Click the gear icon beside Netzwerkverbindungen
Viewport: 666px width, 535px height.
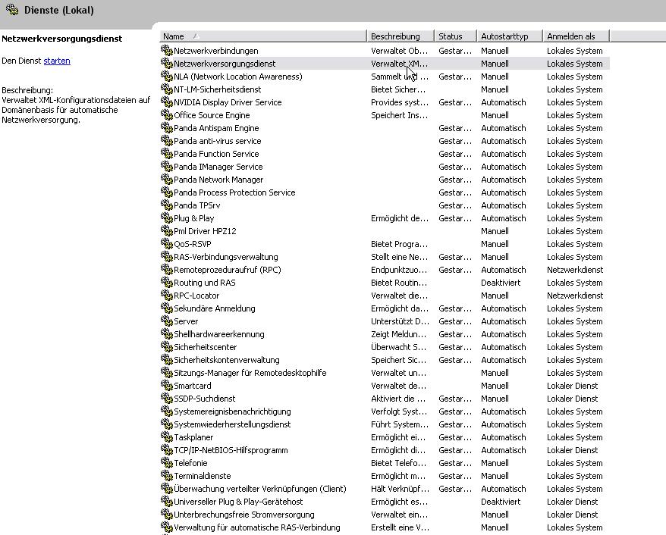coord(167,51)
